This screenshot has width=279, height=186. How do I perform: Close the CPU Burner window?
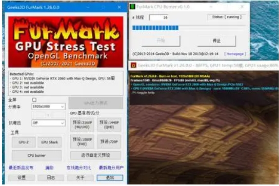[x=242, y=7]
